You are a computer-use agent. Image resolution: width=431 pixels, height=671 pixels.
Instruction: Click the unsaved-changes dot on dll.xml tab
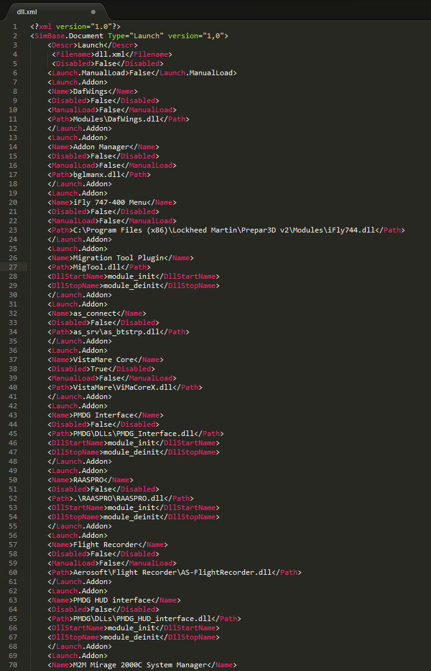(x=93, y=12)
